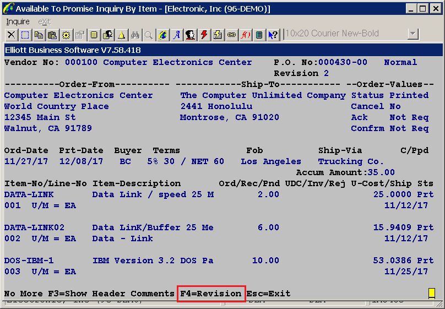The width and height of the screenshot is (445, 309).
Task: Click the person-with-notes toolbar icon
Action: [107, 35]
